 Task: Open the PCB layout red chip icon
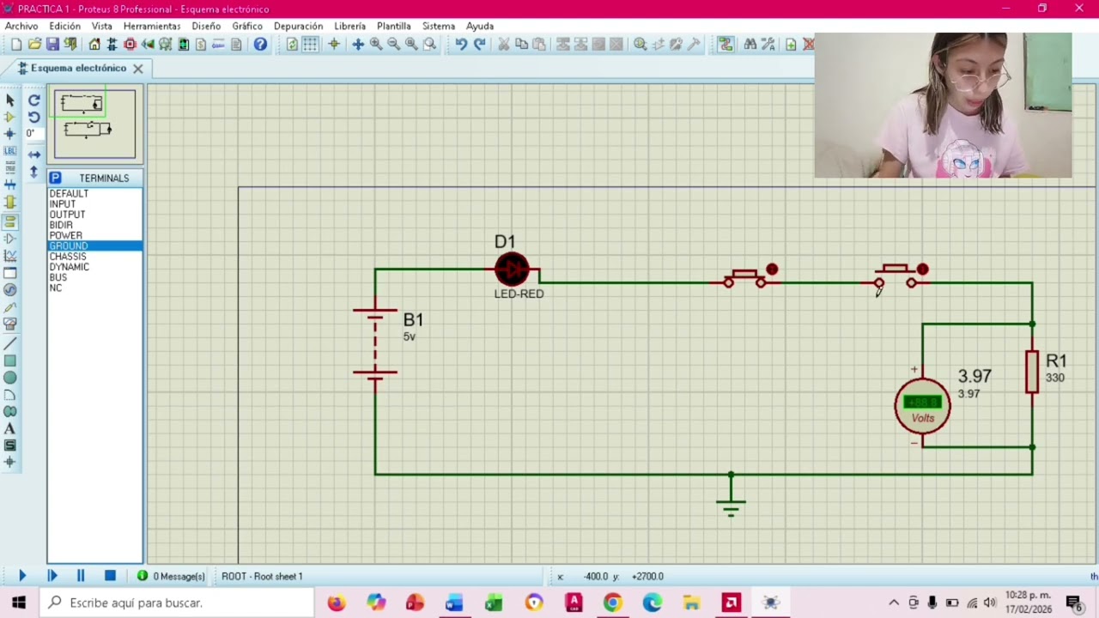[x=131, y=45]
